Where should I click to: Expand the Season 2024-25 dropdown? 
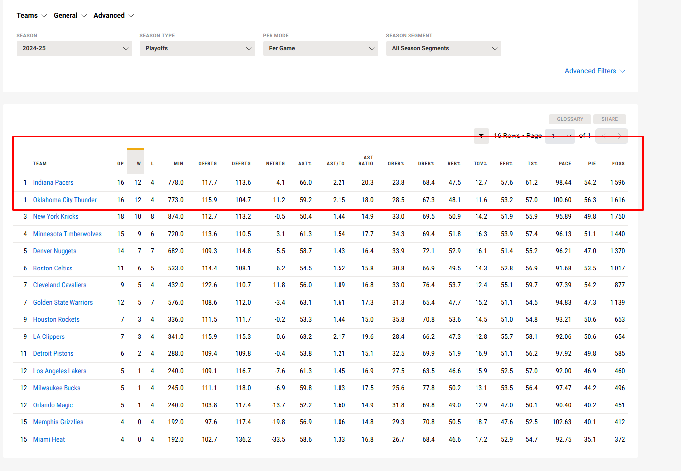[x=74, y=48]
